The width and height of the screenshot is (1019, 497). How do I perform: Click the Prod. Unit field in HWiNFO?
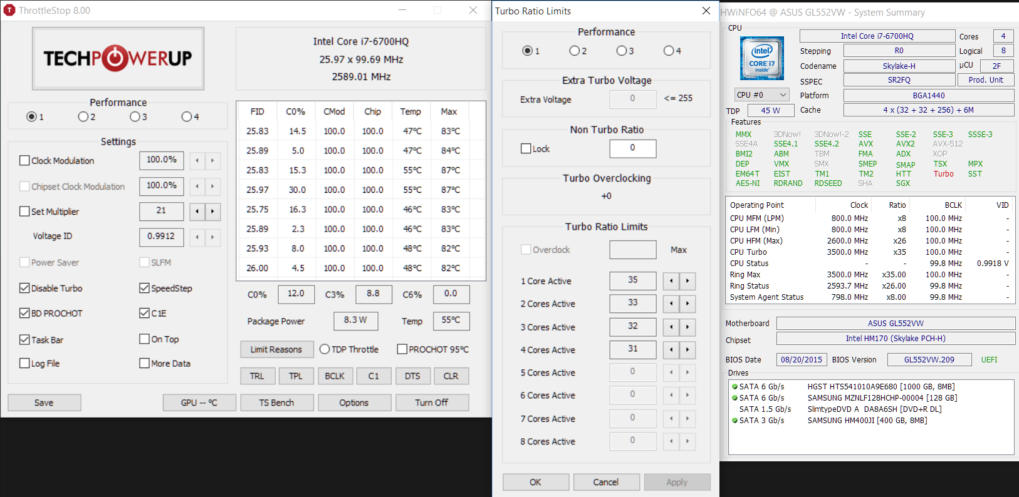986,80
